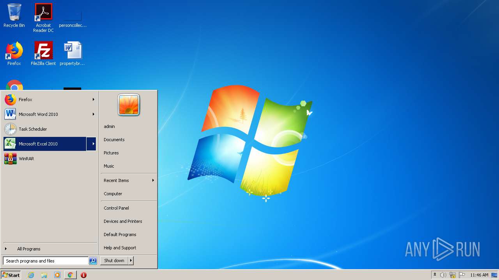Open Documents from the Start menu

tap(114, 140)
